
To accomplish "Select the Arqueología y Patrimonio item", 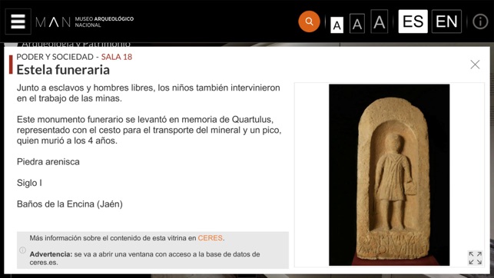I will pos(75,44).
